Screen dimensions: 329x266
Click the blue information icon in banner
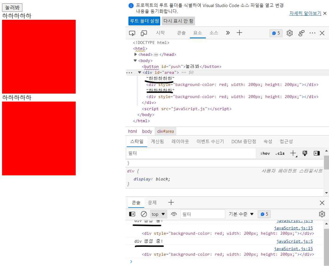(131, 6)
